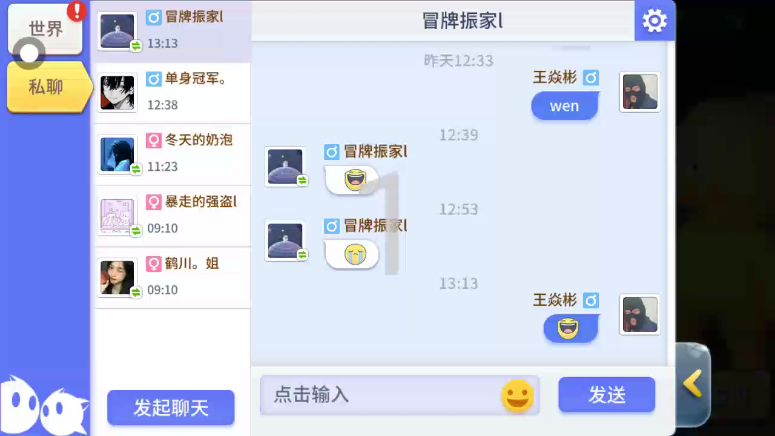775x436 pixels.
Task: Collapse chat panel with yellow arrow
Action: coord(693,383)
